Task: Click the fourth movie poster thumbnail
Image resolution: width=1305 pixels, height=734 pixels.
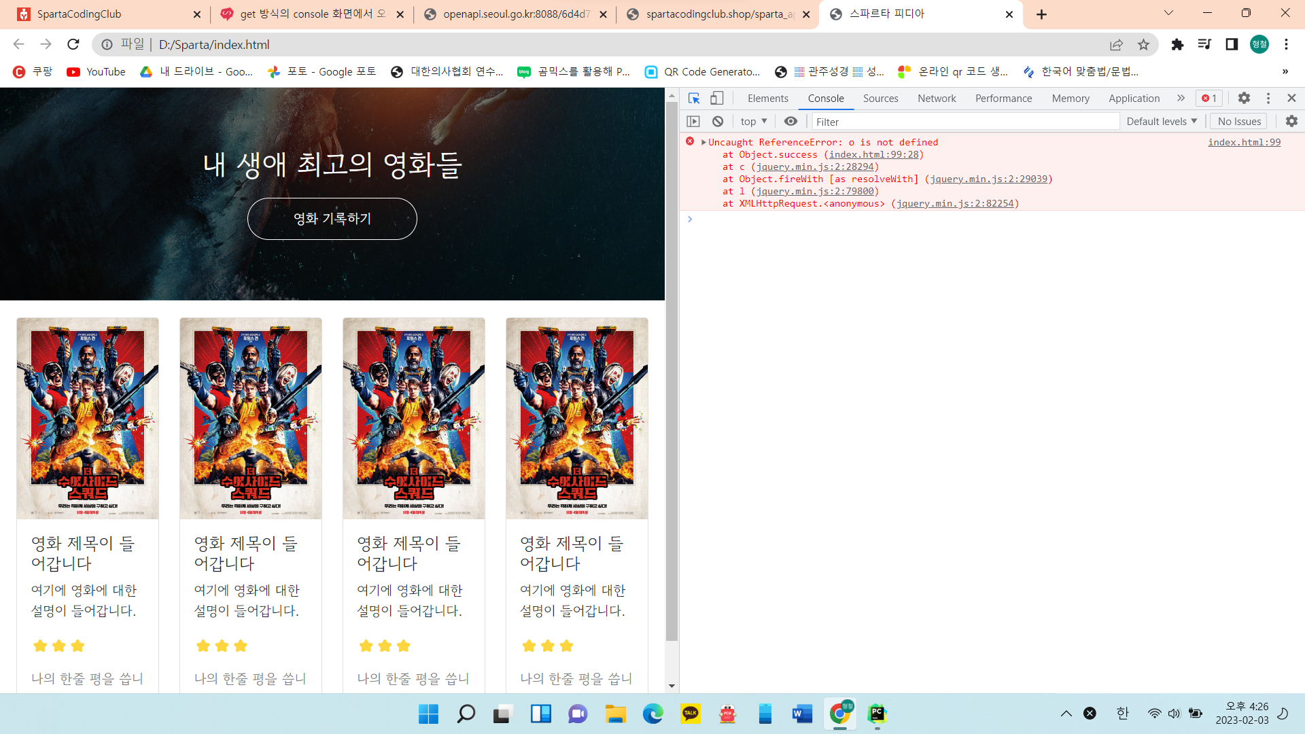Action: click(577, 419)
